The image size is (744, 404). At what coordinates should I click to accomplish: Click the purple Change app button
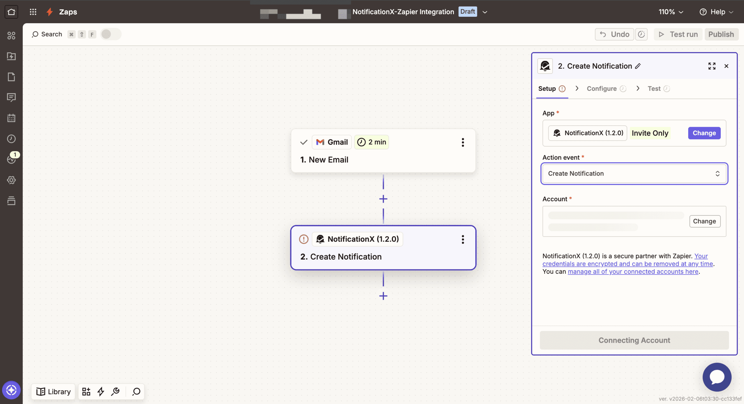pos(704,133)
